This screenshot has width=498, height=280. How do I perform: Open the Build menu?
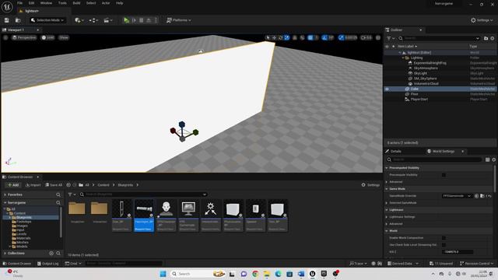(x=76, y=3)
